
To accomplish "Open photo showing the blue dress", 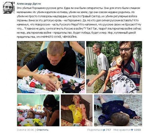I will point(118,110).
